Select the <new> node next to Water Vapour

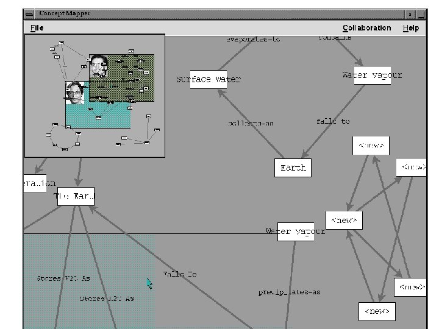pos(344,221)
